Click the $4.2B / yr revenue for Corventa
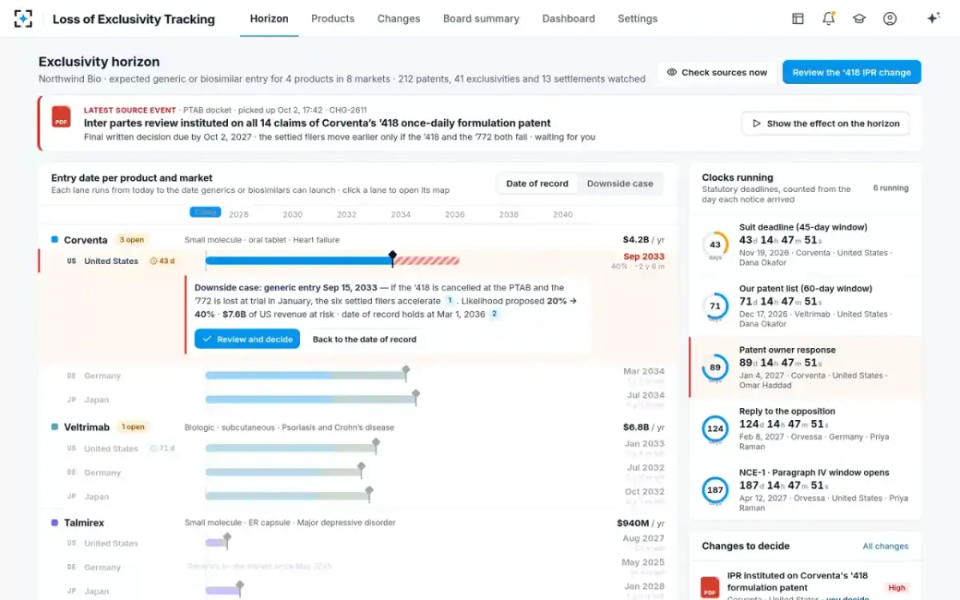960x600 pixels. point(644,239)
